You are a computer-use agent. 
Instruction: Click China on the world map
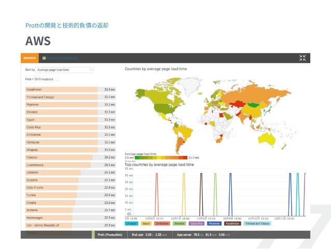point(253,110)
